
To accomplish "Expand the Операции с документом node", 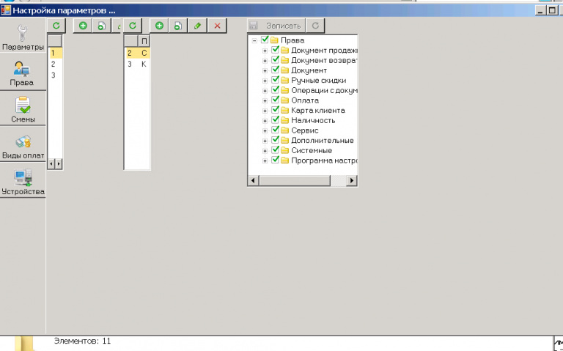I will pyautogui.click(x=265, y=91).
